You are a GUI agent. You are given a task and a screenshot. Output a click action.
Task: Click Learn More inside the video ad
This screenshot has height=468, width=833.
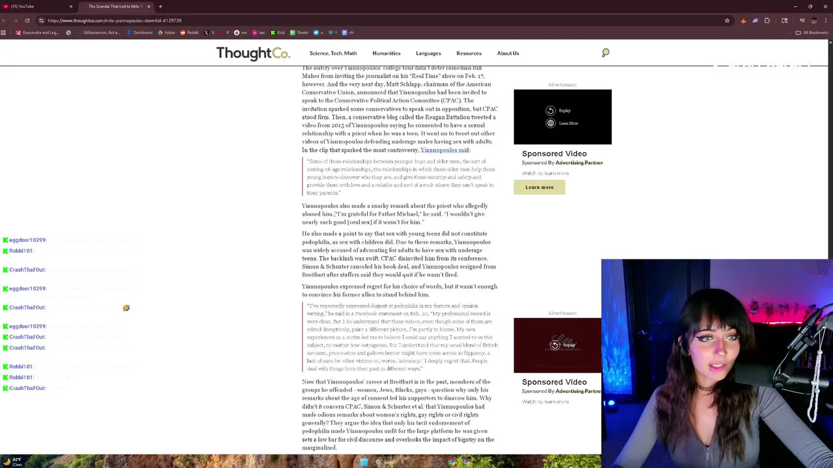click(x=562, y=123)
